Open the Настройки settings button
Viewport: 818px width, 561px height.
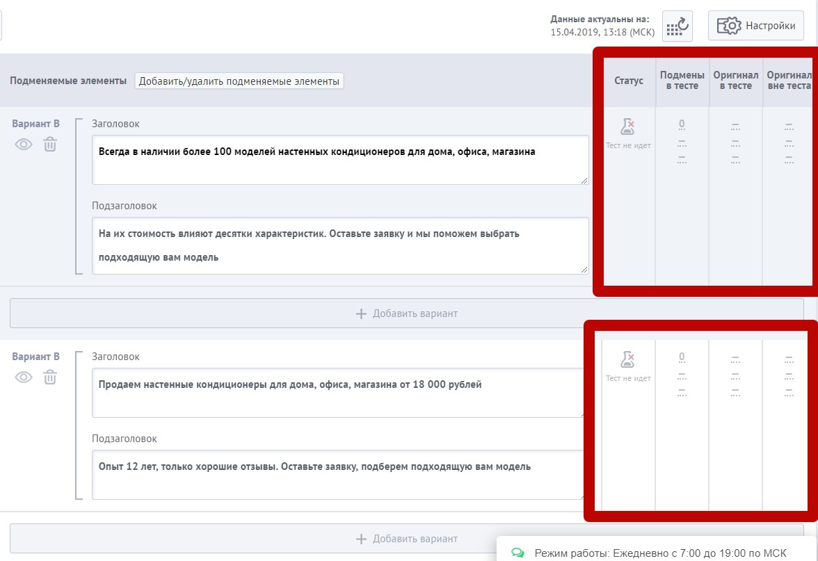[755, 26]
